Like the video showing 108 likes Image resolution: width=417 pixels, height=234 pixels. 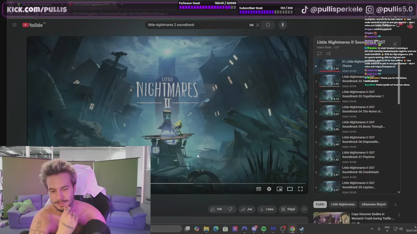(x=216, y=209)
